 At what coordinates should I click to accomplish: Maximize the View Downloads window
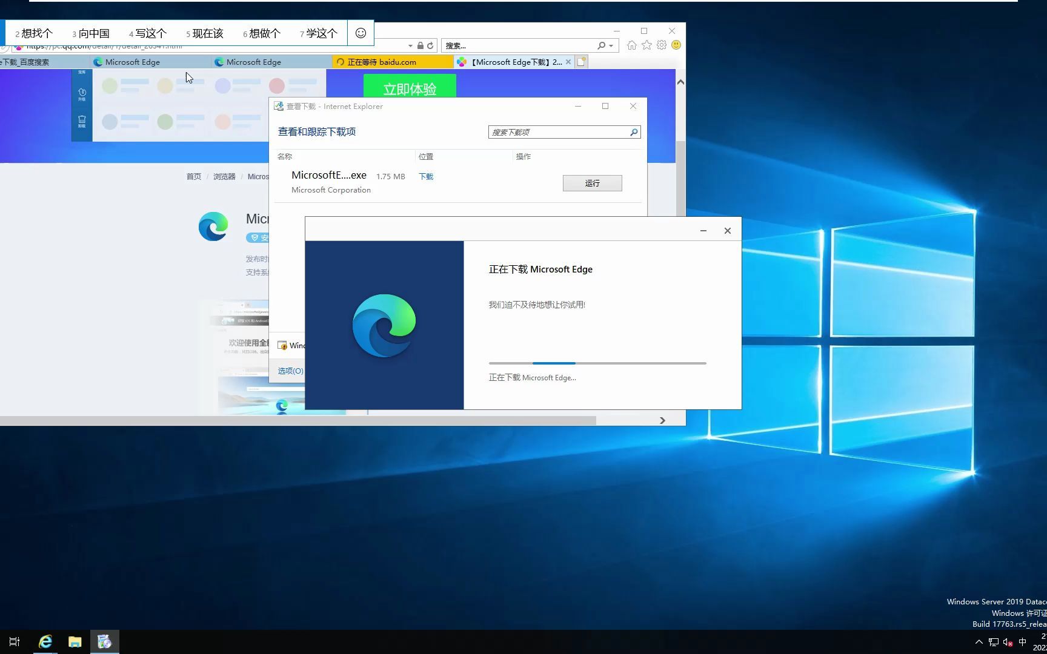pyautogui.click(x=605, y=106)
